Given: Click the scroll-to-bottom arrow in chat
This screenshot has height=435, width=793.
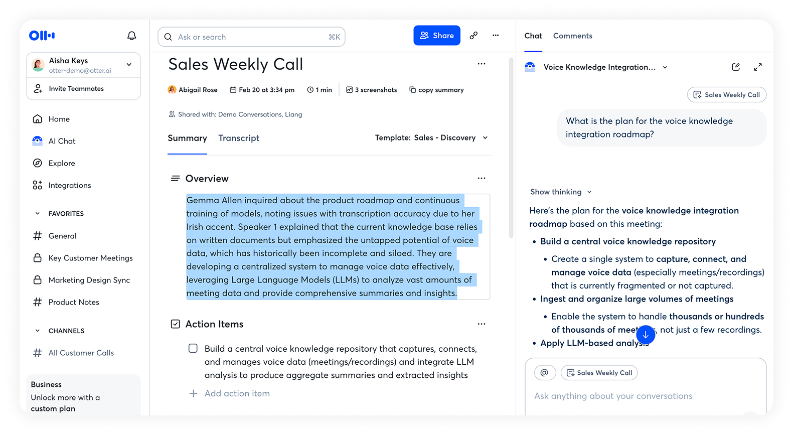Looking at the screenshot, I should click(646, 334).
